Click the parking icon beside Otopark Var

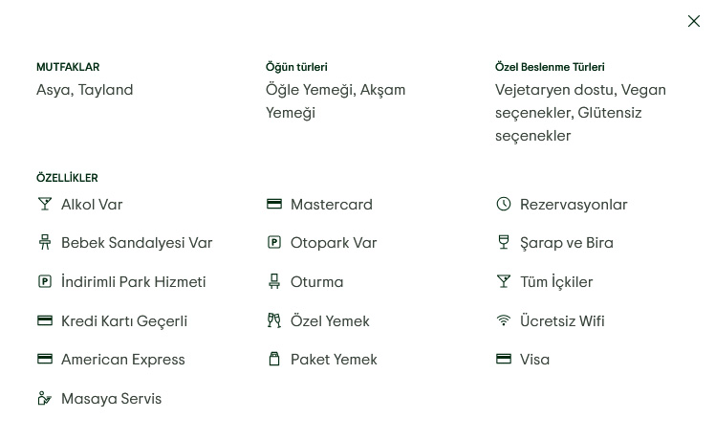274,243
